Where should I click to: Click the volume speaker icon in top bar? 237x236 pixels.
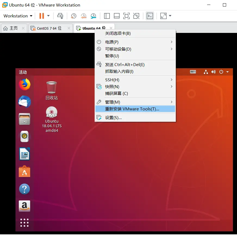213,72
